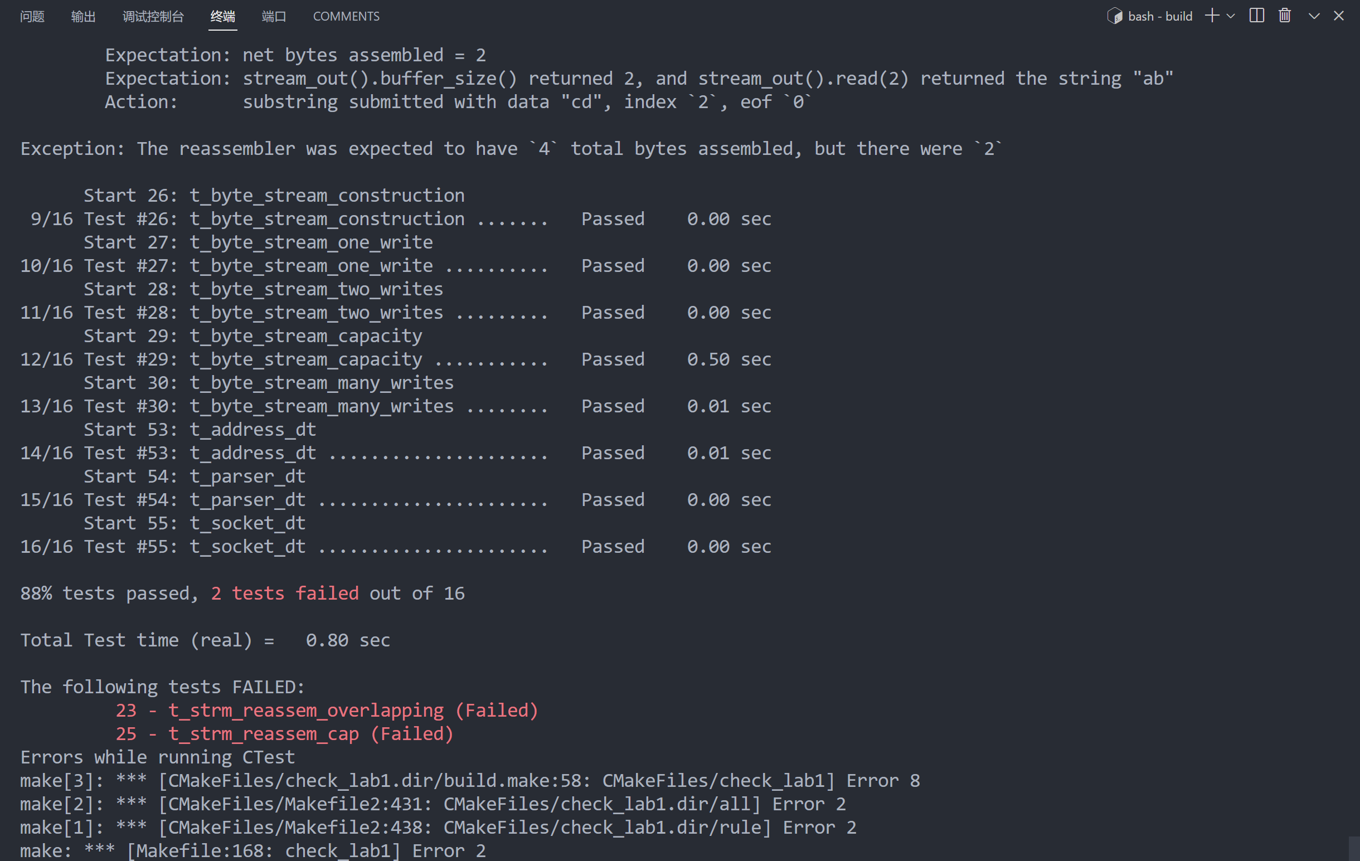Image resolution: width=1360 pixels, height=861 pixels.
Task: Kill terminal using trash icon
Action: click(1285, 16)
